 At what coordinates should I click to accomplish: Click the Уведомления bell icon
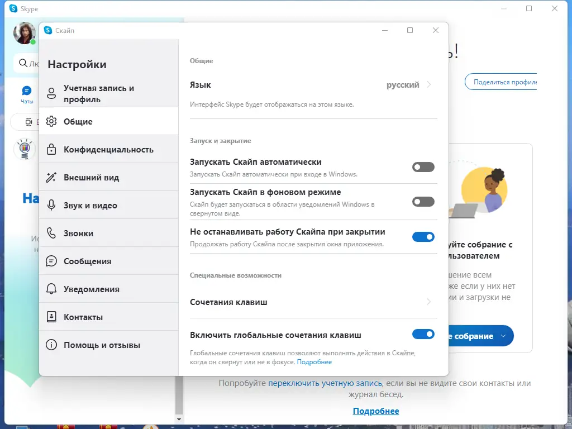coord(53,289)
